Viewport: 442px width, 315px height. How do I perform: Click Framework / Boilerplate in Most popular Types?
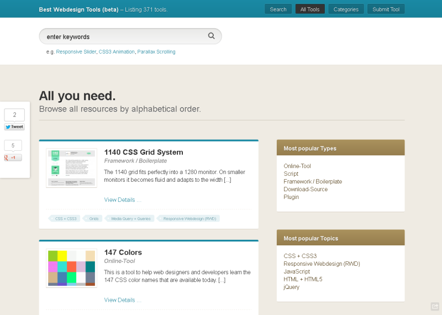tap(313, 182)
